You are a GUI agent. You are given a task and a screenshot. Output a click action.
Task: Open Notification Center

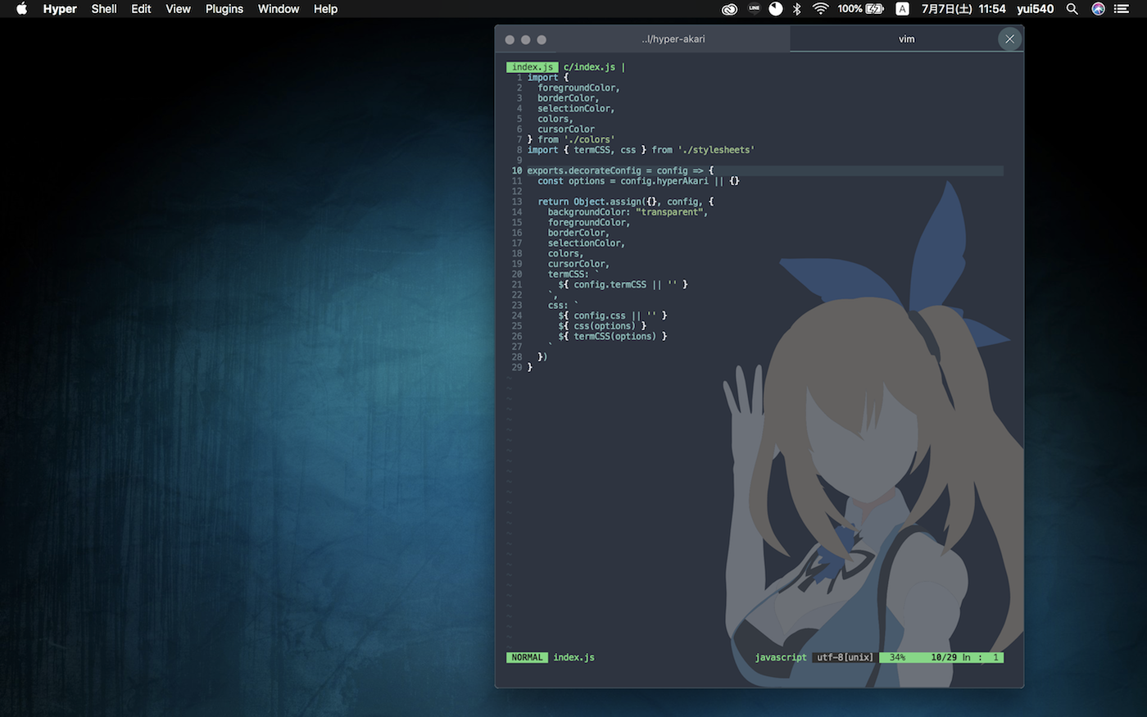click(1122, 9)
